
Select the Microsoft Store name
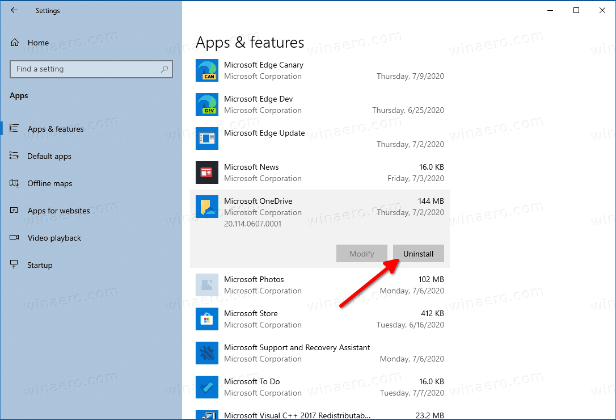click(x=251, y=313)
